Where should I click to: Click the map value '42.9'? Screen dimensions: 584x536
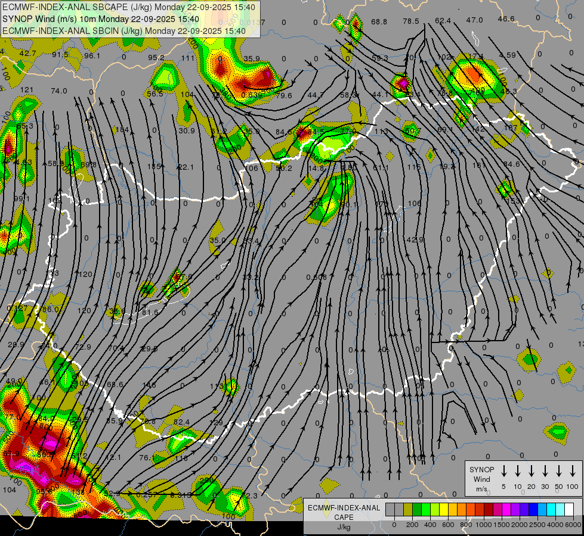click(x=415, y=240)
